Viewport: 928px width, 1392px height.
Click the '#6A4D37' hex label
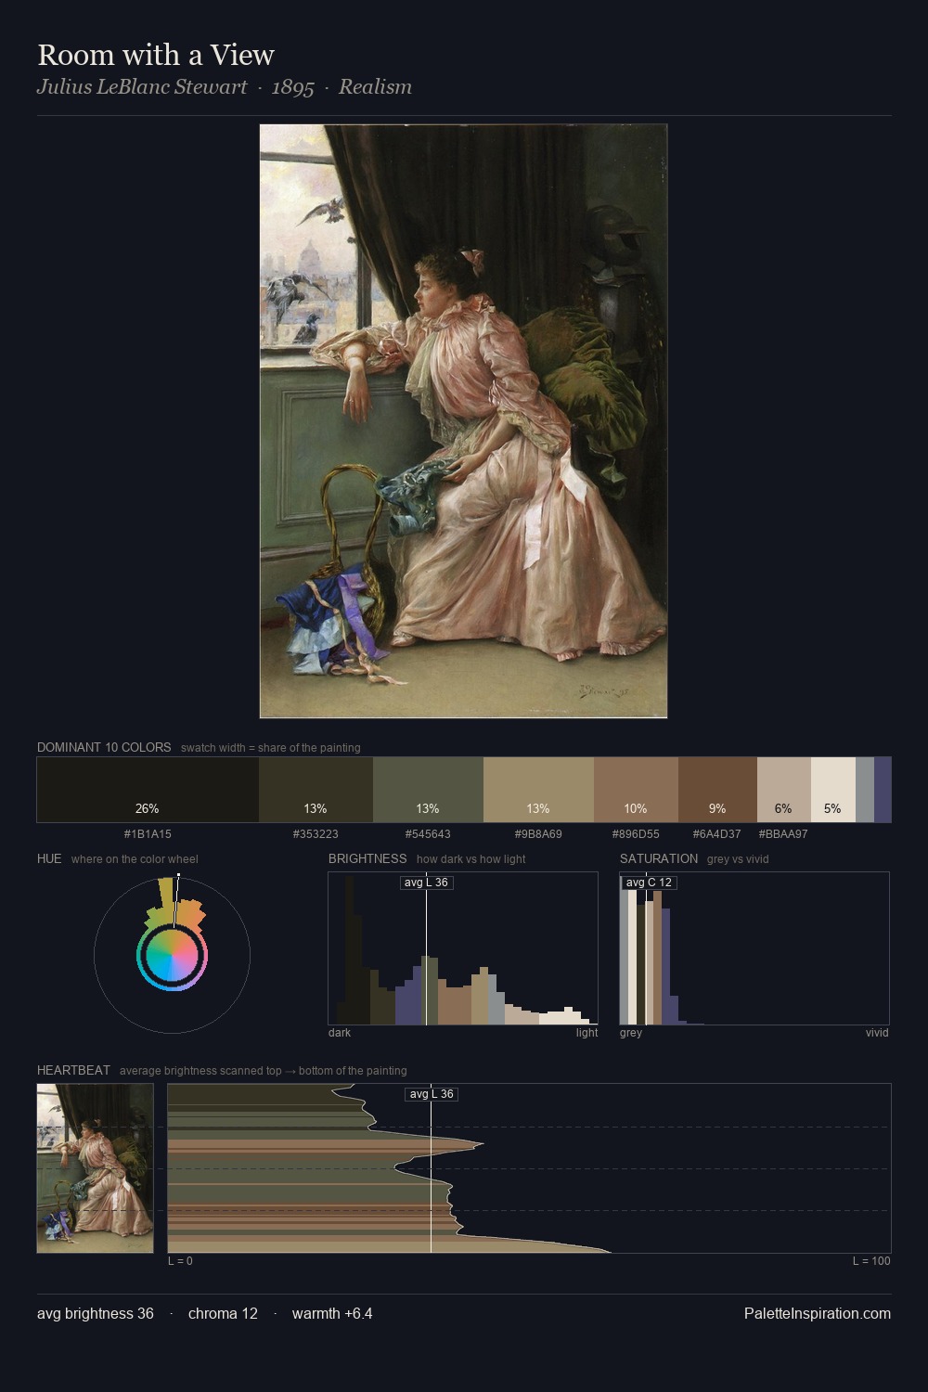[717, 834]
